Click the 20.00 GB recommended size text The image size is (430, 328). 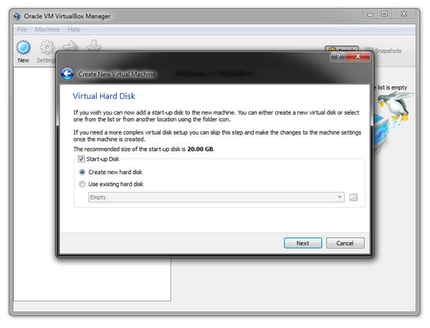click(x=200, y=150)
